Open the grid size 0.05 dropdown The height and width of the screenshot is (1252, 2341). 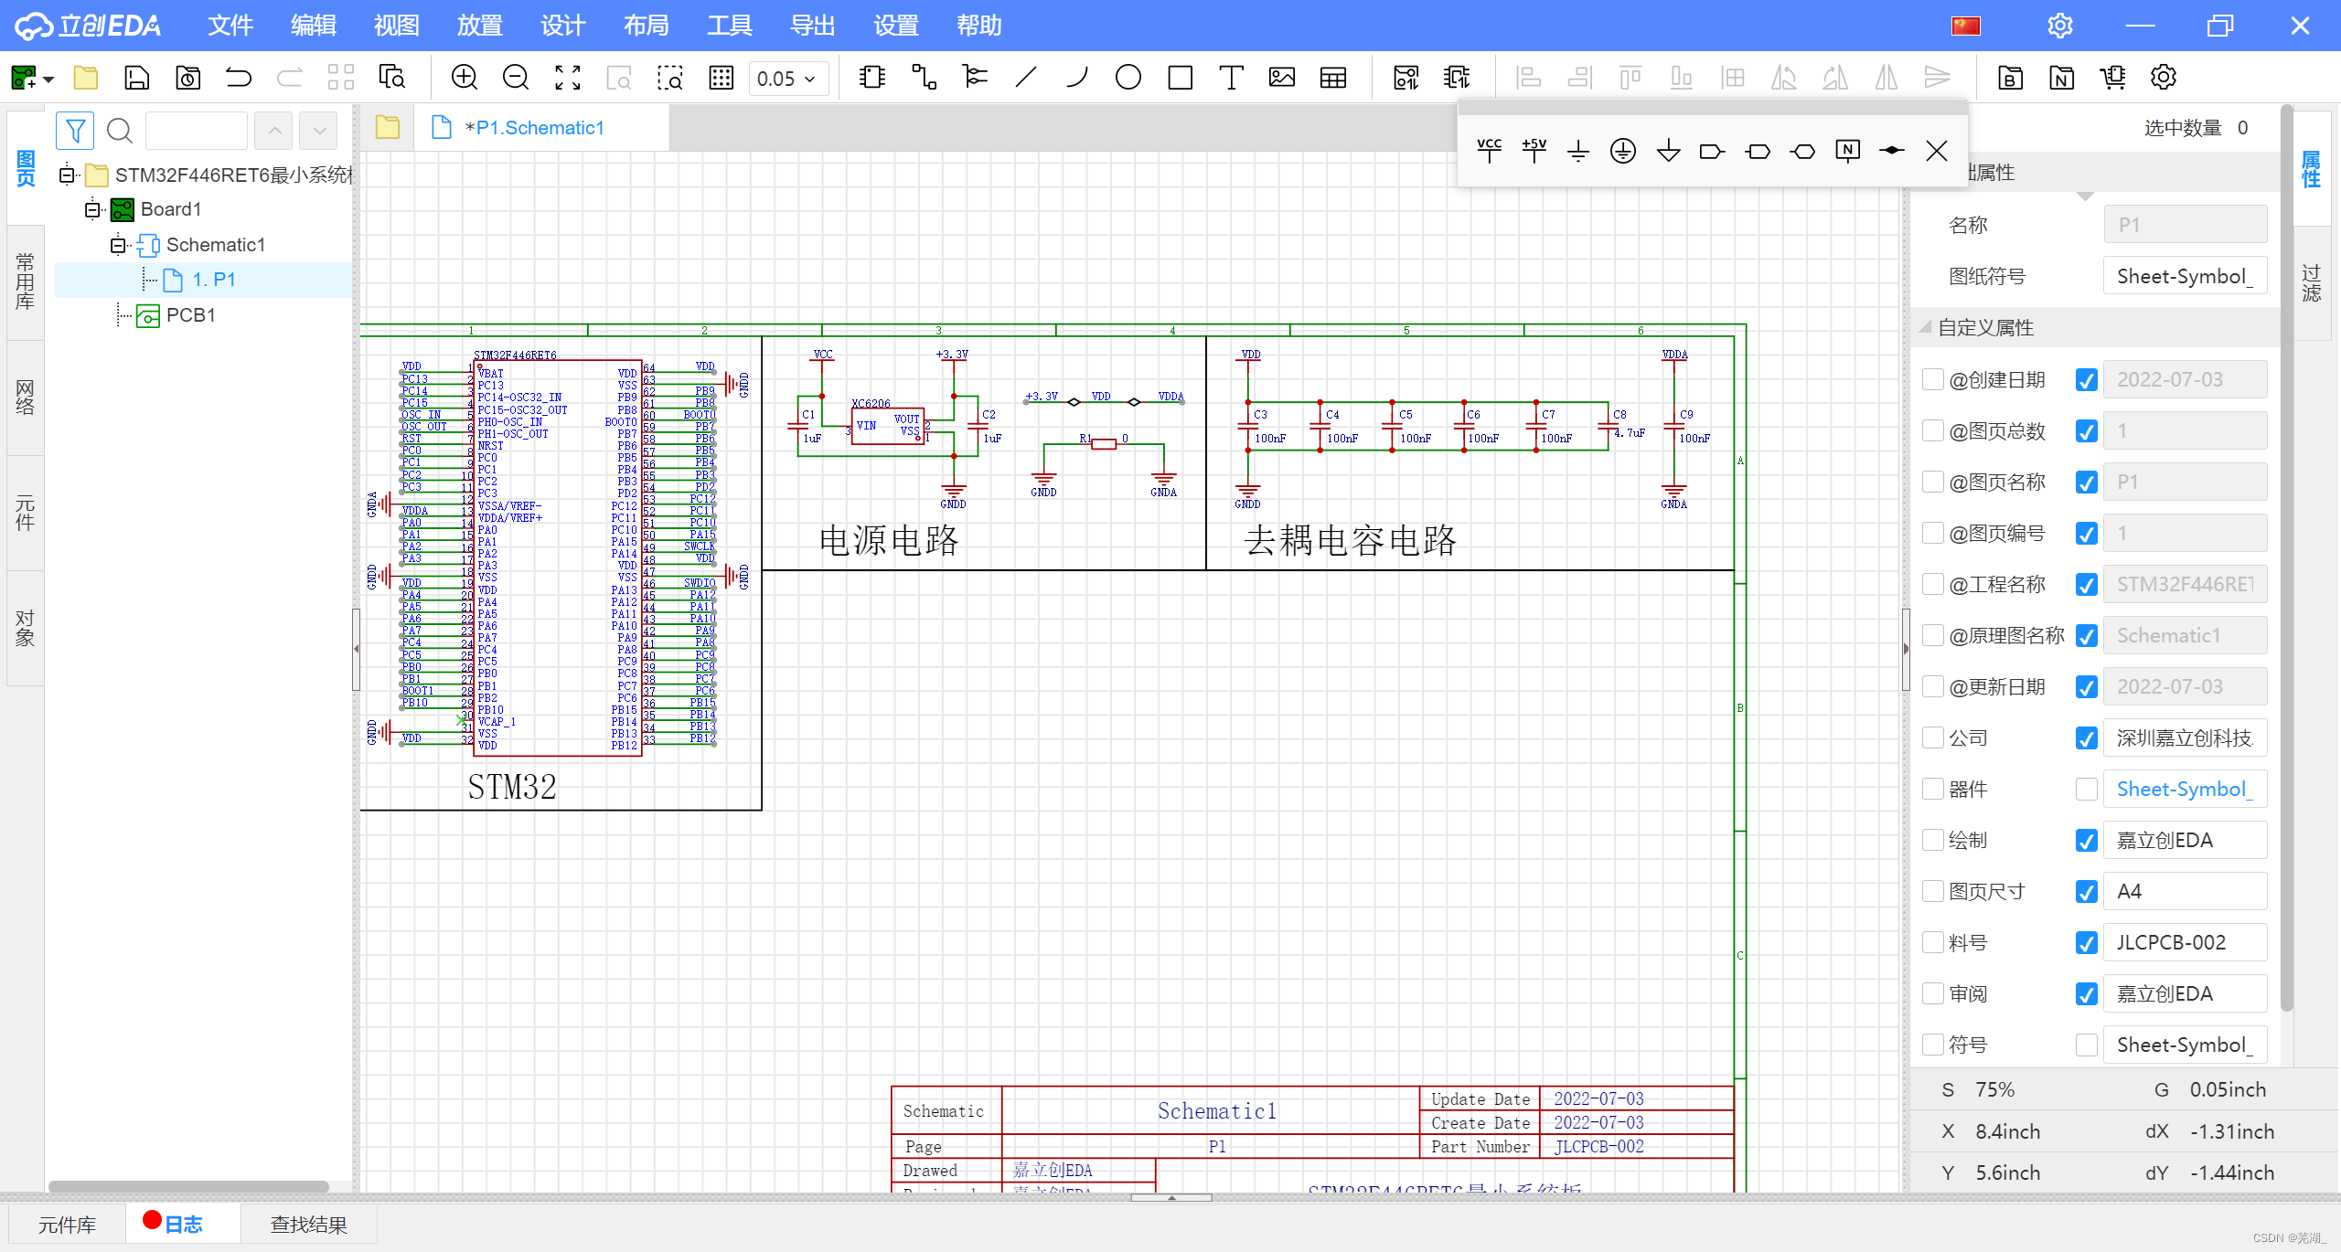pos(788,79)
